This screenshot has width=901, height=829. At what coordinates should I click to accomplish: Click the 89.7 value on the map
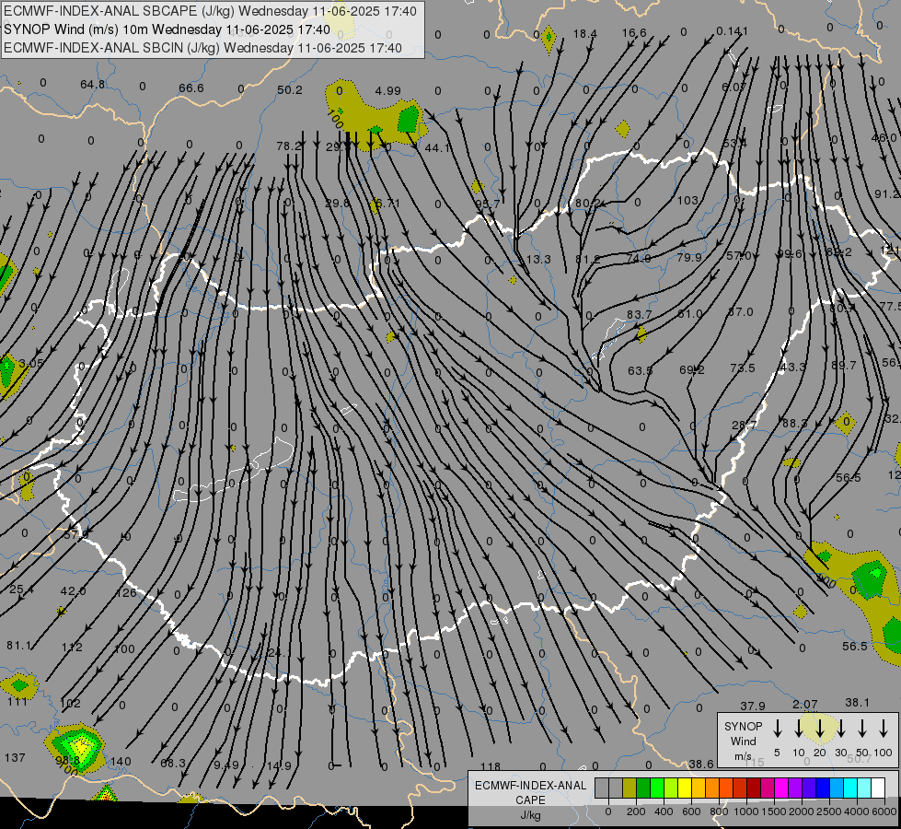844,366
